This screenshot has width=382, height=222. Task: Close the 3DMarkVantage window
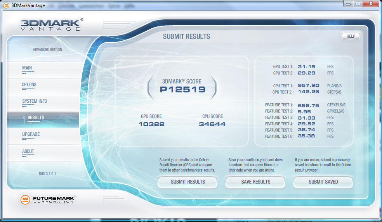point(371,3)
